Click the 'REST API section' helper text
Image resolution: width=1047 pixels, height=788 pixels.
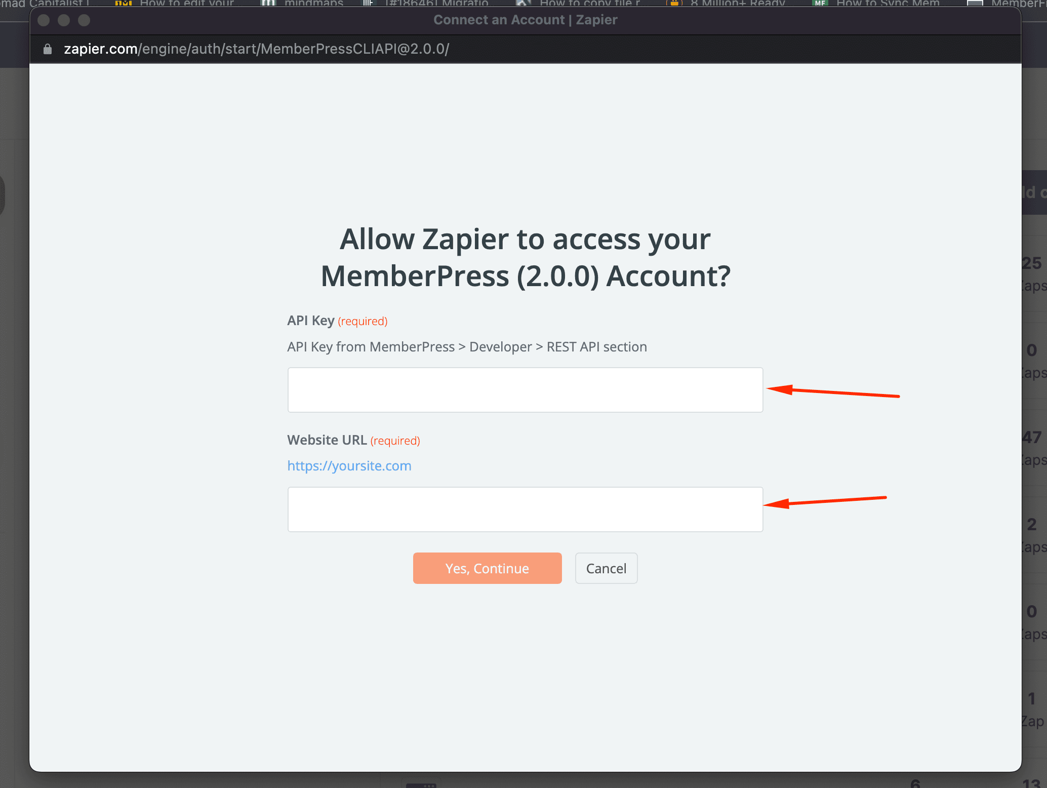point(597,347)
